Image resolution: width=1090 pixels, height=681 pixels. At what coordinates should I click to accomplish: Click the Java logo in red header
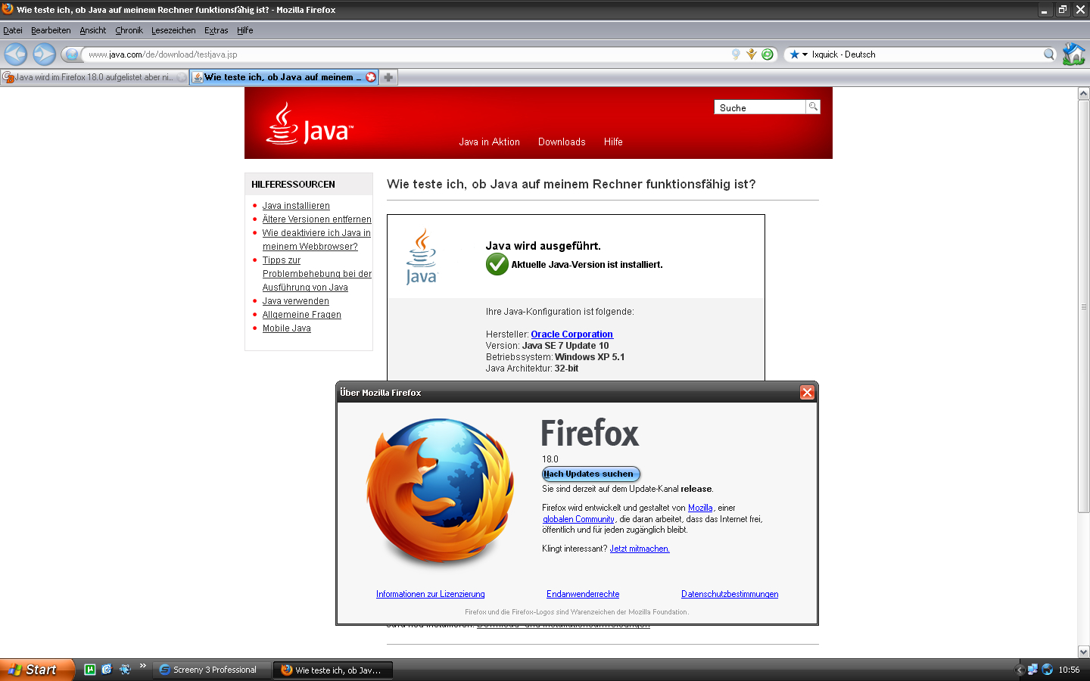pyautogui.click(x=310, y=124)
